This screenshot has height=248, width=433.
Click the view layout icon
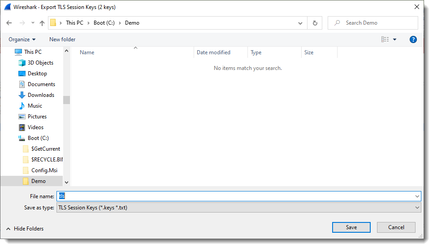click(385, 39)
